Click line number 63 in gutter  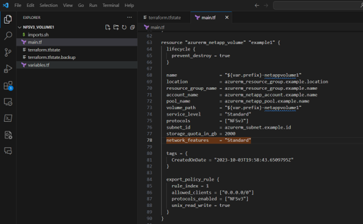click(150, 42)
